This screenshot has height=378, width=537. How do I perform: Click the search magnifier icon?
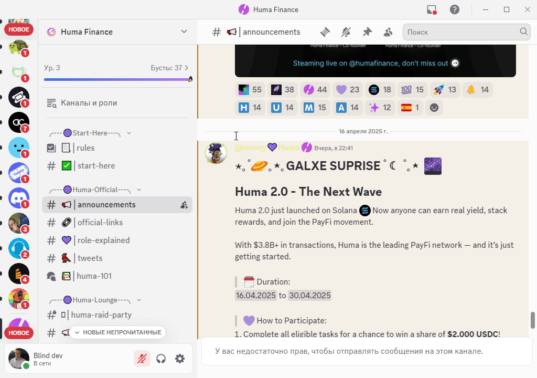coord(524,31)
